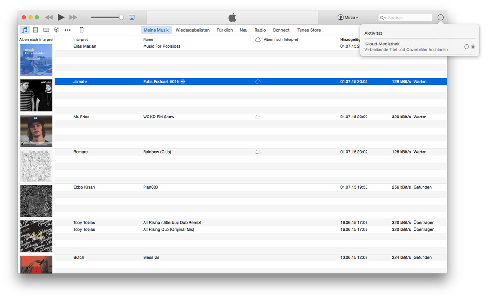490x299 pixels.
Task: Open the Podcasts library icon
Action: pyautogui.click(x=56, y=30)
